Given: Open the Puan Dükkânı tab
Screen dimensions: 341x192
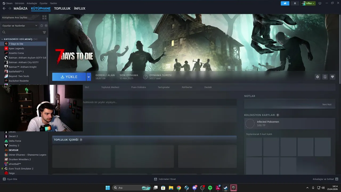Looking at the screenshot, I should tap(139, 87).
